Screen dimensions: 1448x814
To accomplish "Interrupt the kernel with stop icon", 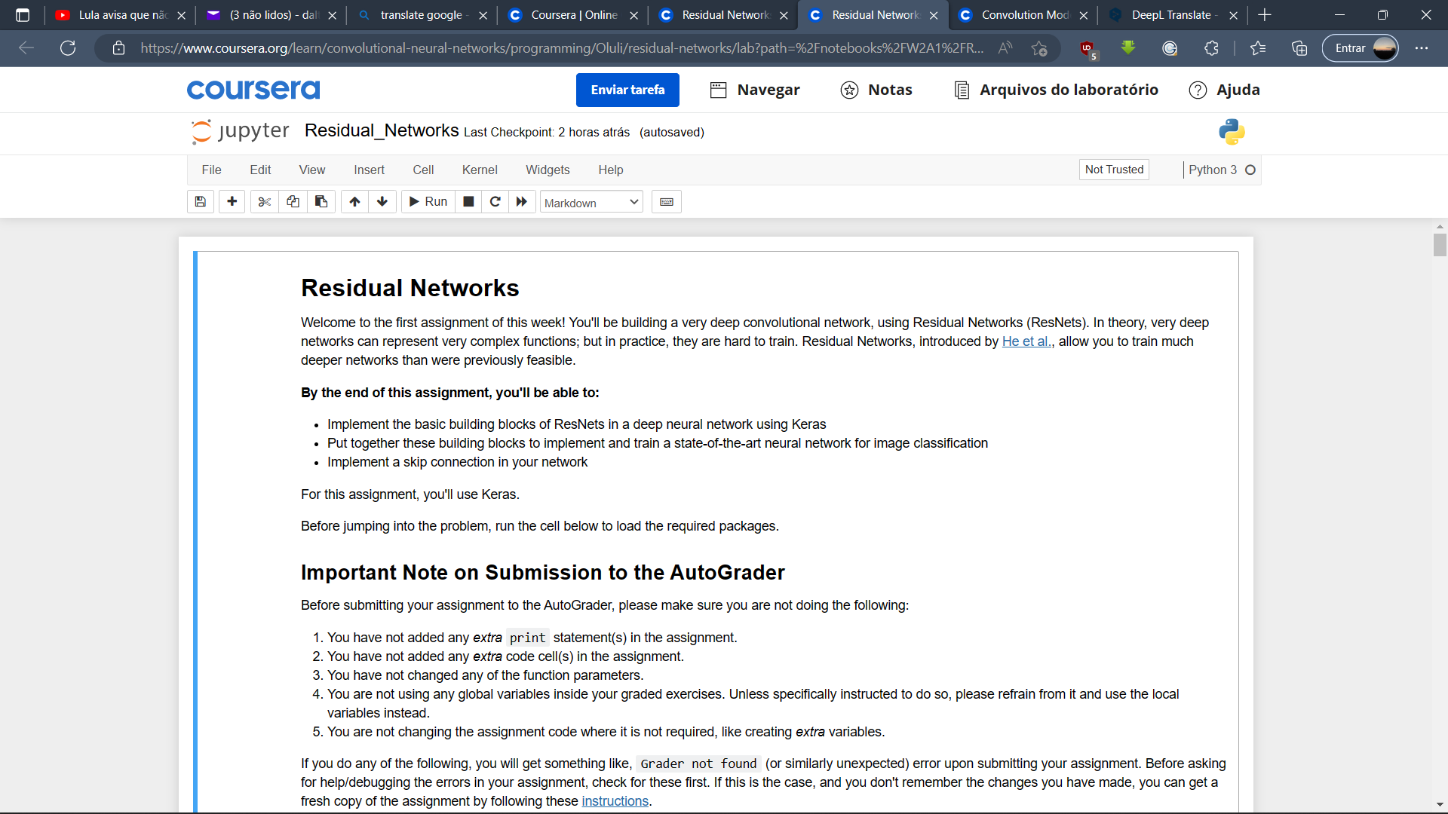I will (468, 201).
